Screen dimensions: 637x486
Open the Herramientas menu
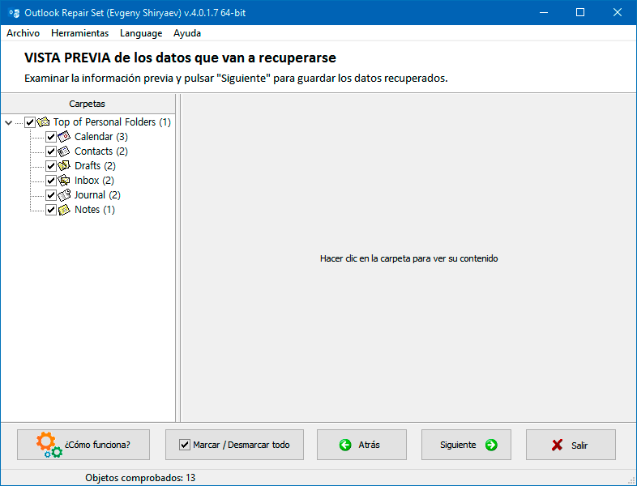tap(80, 33)
